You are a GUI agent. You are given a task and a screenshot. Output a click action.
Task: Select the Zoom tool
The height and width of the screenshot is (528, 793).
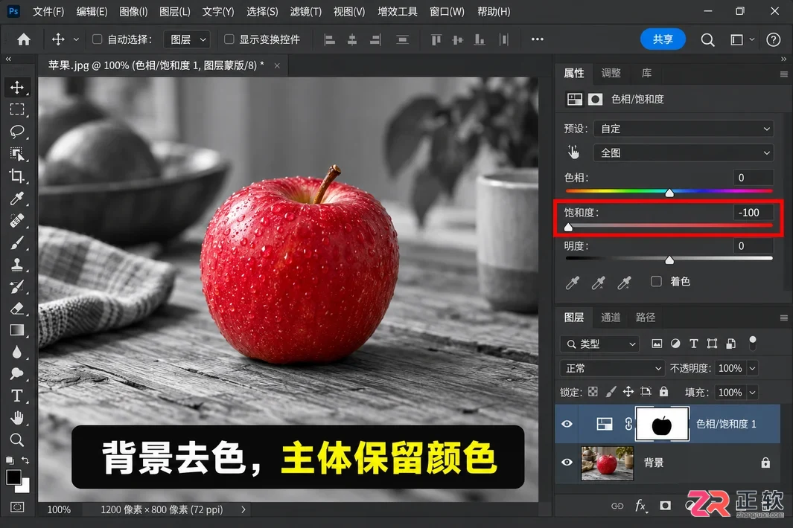(17, 440)
